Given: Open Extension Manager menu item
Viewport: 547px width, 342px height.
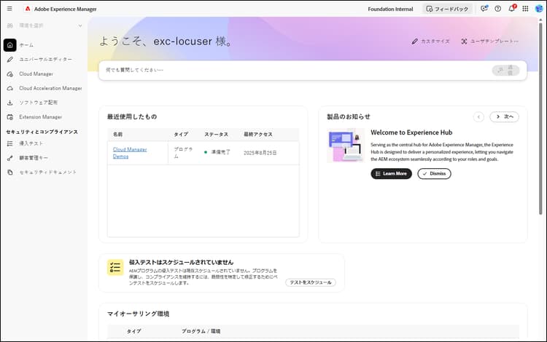Looking at the screenshot, I should pos(40,117).
